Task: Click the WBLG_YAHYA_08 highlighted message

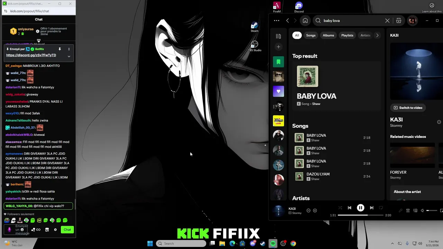Action: pos(38,206)
